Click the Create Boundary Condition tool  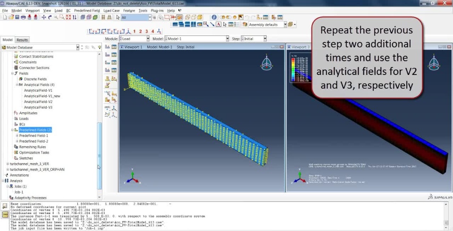coord(108,54)
